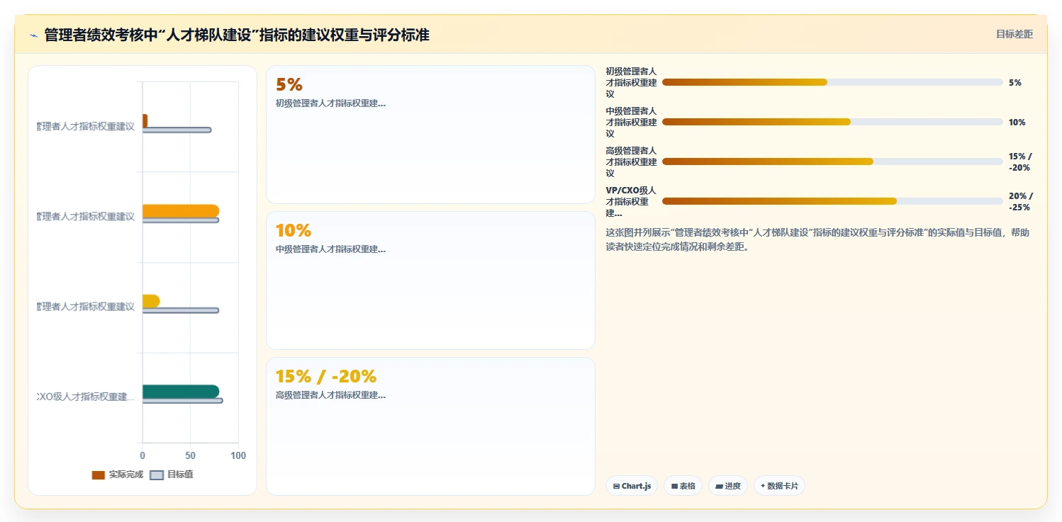Viewport: 1062px width, 522px height.
Task: Select the teal actual bar in chart
Action: (181, 392)
